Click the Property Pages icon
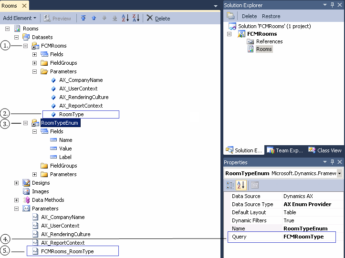 [255, 185]
